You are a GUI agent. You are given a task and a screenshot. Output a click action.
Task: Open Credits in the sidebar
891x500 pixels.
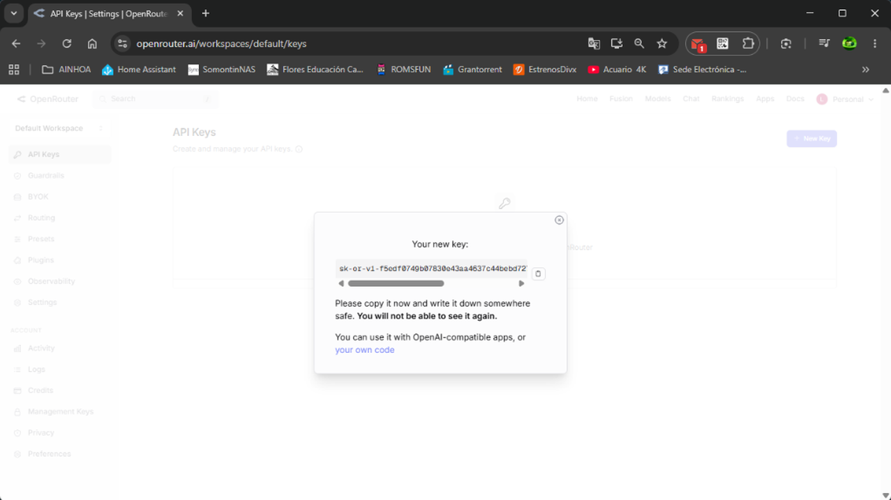(x=40, y=391)
